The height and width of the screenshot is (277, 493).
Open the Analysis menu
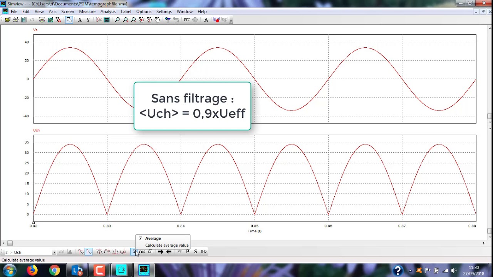(108, 12)
